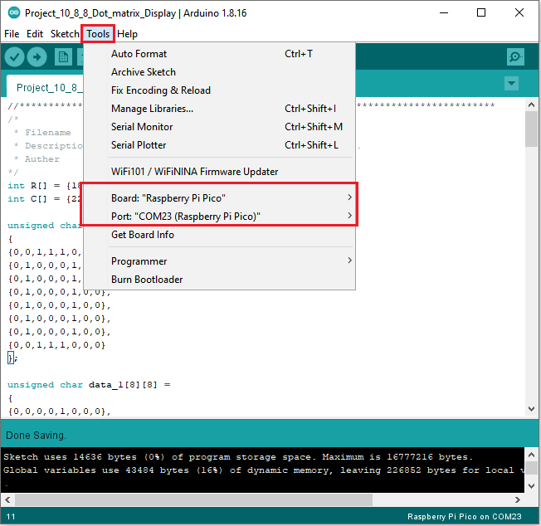Select Archive Sketch menu entry
541x526 pixels.
[x=219, y=72]
